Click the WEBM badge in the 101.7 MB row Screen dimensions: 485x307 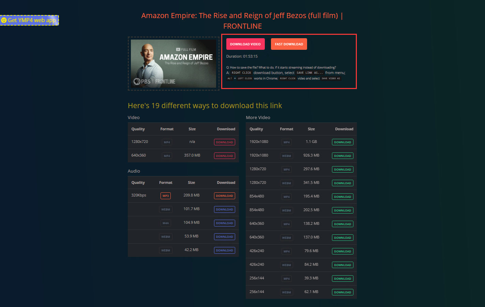pyautogui.click(x=166, y=209)
